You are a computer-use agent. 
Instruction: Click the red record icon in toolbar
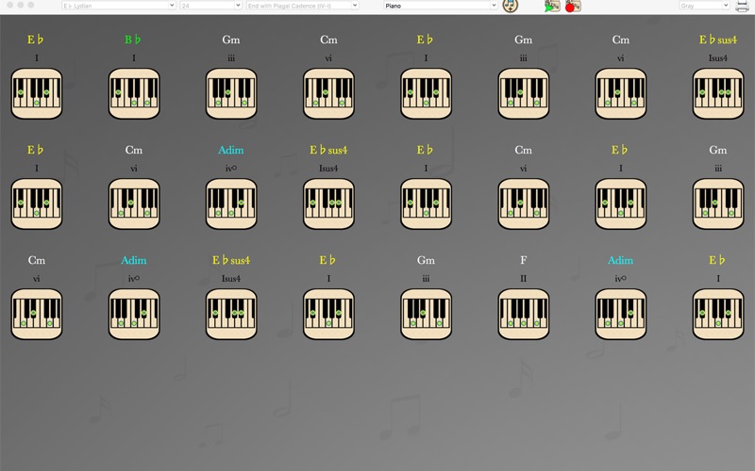[573, 6]
